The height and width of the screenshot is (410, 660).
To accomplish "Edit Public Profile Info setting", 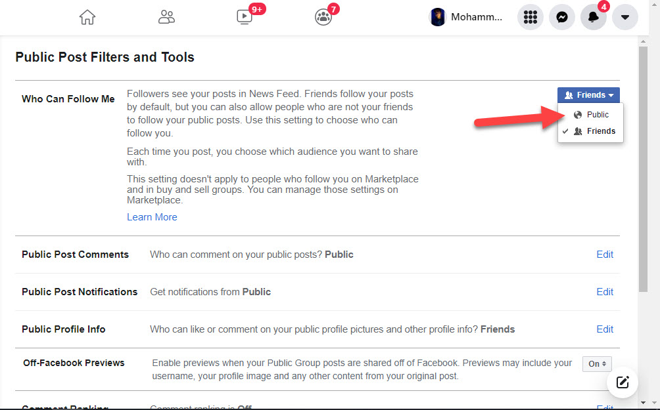I will tap(605, 329).
